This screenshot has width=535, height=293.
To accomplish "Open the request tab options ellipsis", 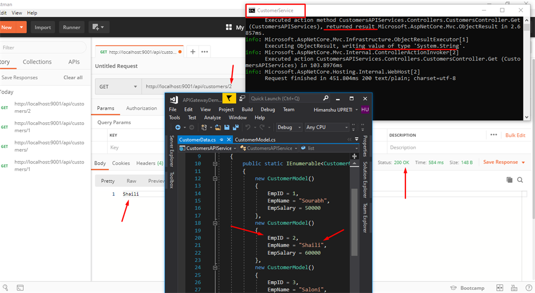I will [205, 52].
